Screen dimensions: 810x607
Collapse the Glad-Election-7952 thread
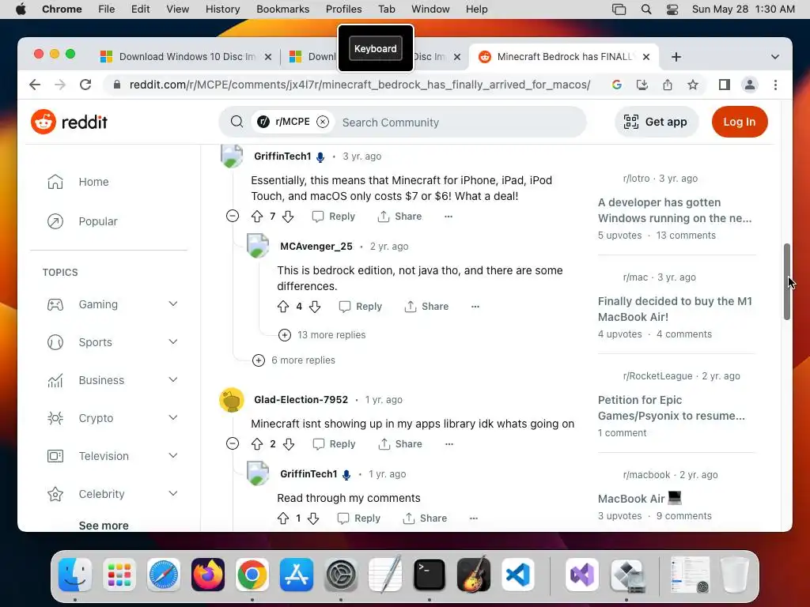click(233, 443)
